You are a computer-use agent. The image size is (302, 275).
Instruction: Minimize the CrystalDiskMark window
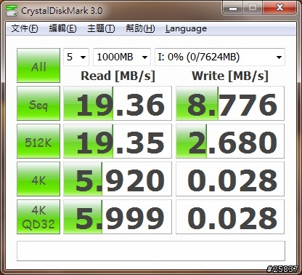click(233, 8)
